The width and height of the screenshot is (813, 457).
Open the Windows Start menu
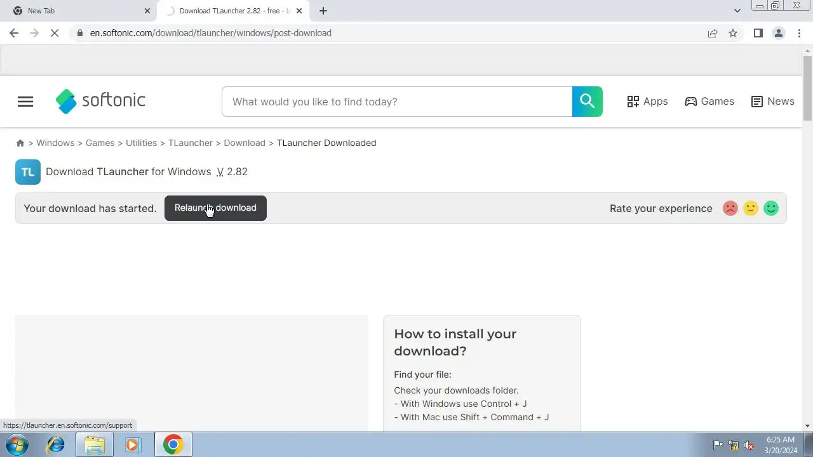coord(17,445)
